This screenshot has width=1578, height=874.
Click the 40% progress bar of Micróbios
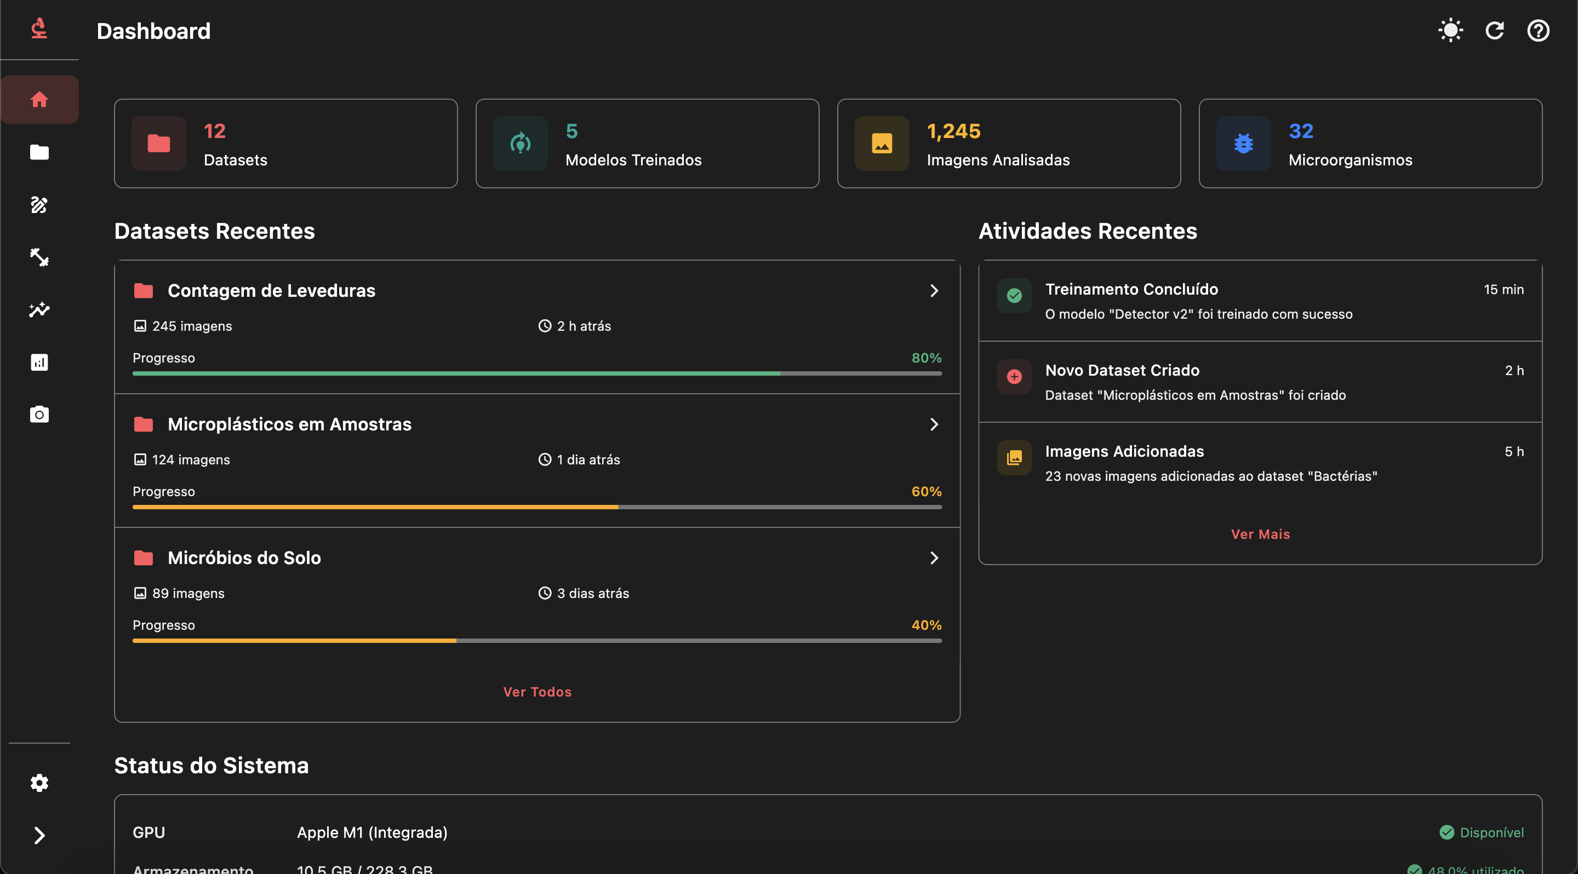(x=537, y=641)
